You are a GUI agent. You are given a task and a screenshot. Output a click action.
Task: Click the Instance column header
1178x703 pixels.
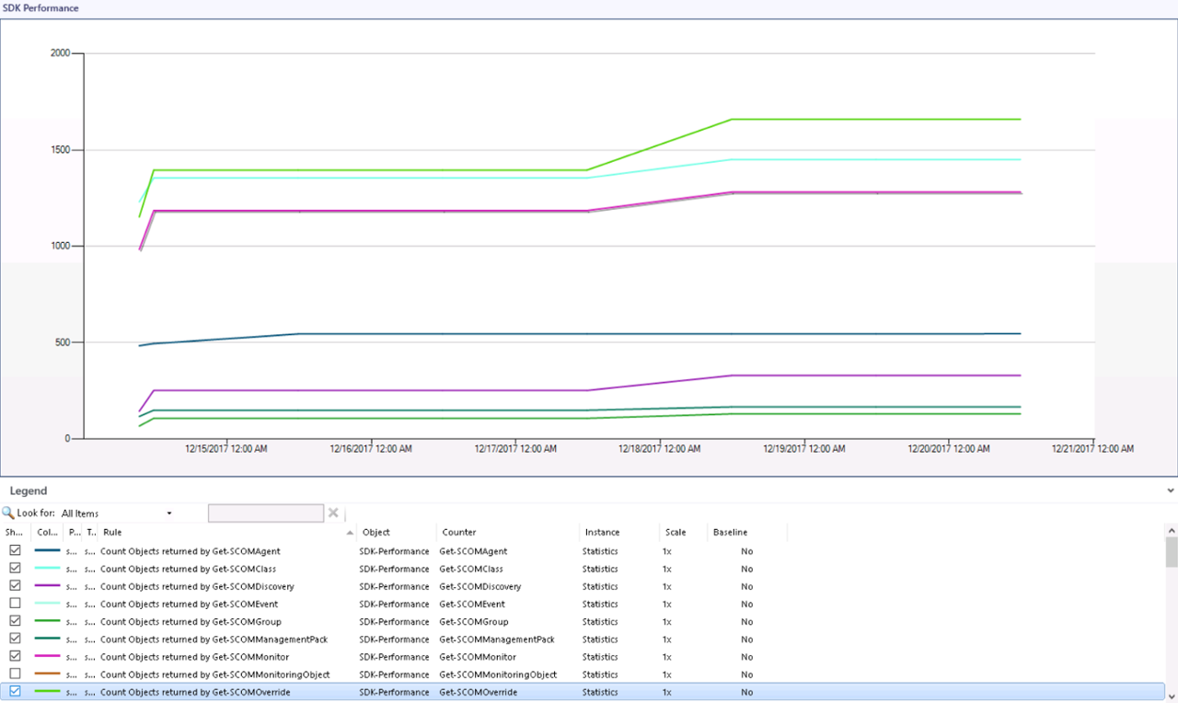tap(602, 532)
